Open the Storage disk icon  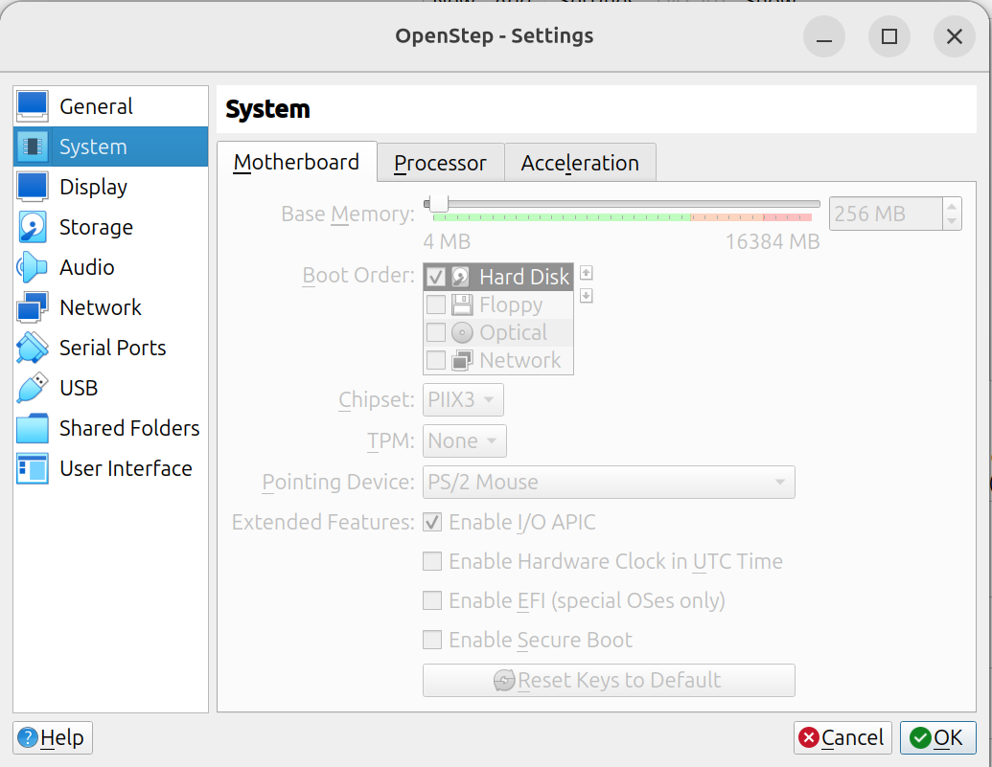33,227
